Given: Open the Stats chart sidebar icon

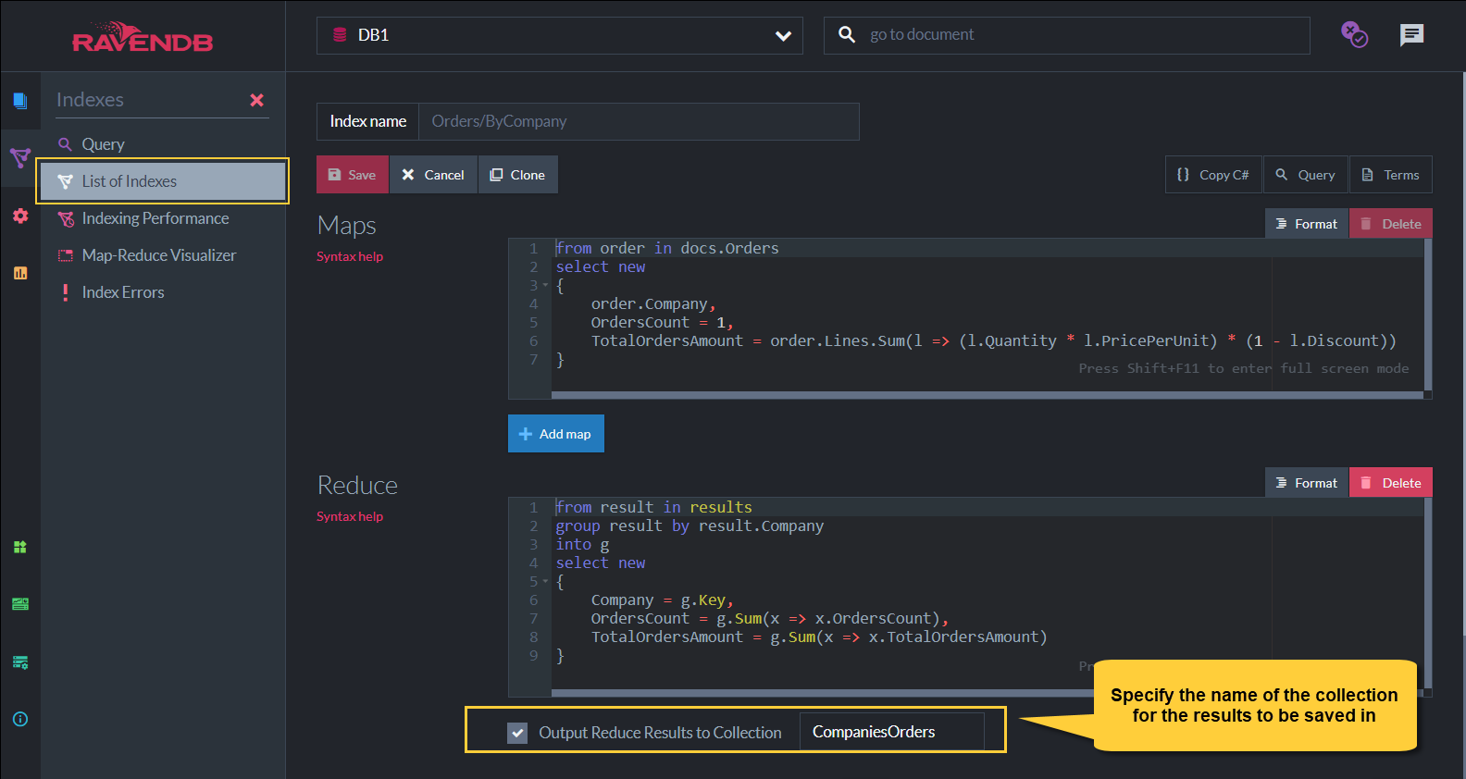Looking at the screenshot, I should coord(20,273).
